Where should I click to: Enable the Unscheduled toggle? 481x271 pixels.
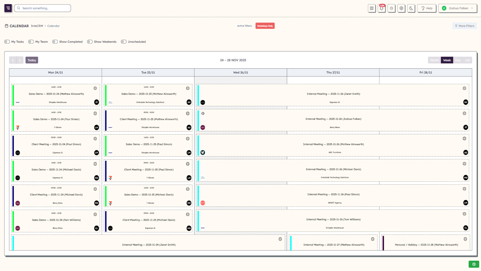(x=124, y=42)
